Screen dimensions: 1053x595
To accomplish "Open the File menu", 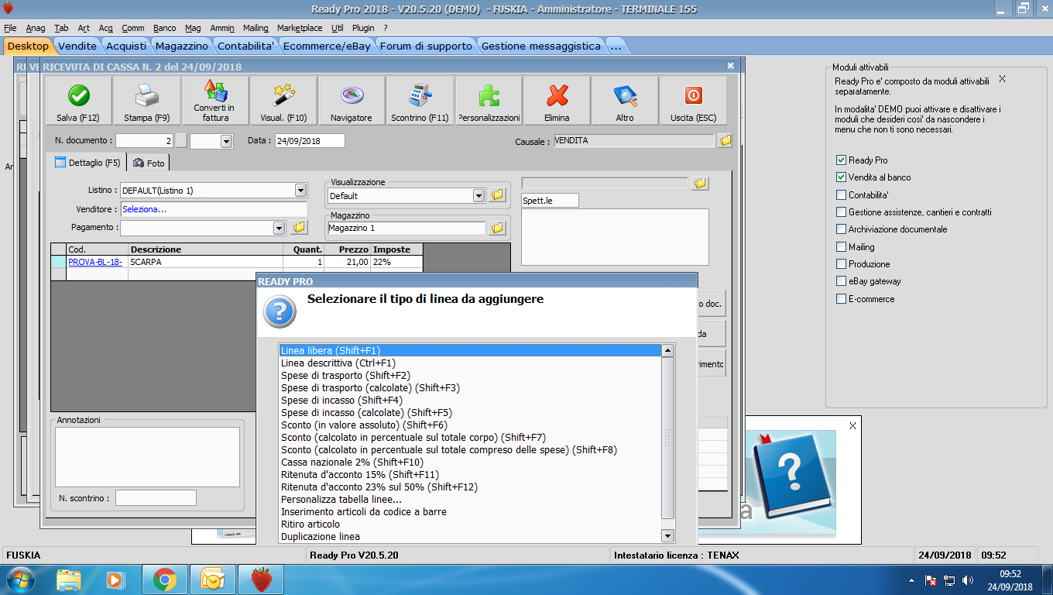I will point(10,28).
